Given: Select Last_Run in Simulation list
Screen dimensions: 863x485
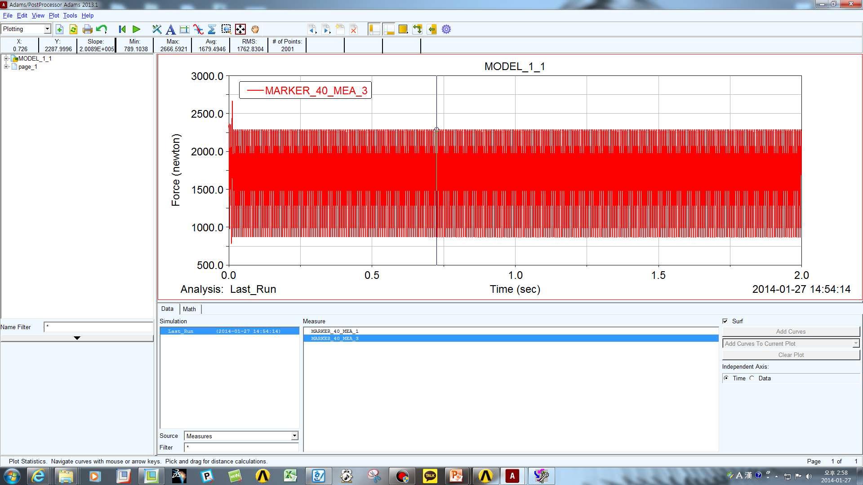Looking at the screenshot, I should [230, 331].
